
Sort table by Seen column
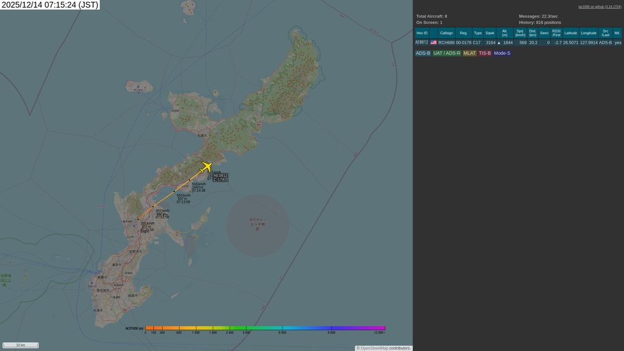click(544, 33)
